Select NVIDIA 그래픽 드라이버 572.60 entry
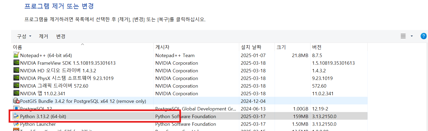This screenshot has height=131, width=428. pyautogui.click(x=189, y=86)
